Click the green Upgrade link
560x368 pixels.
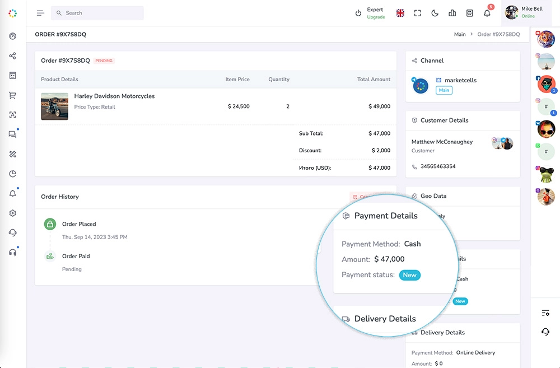376,17
